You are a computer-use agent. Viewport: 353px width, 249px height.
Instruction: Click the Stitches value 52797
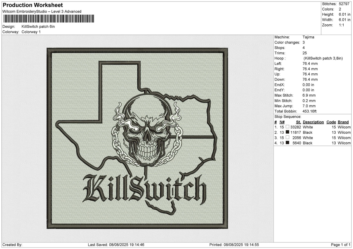[345, 4]
